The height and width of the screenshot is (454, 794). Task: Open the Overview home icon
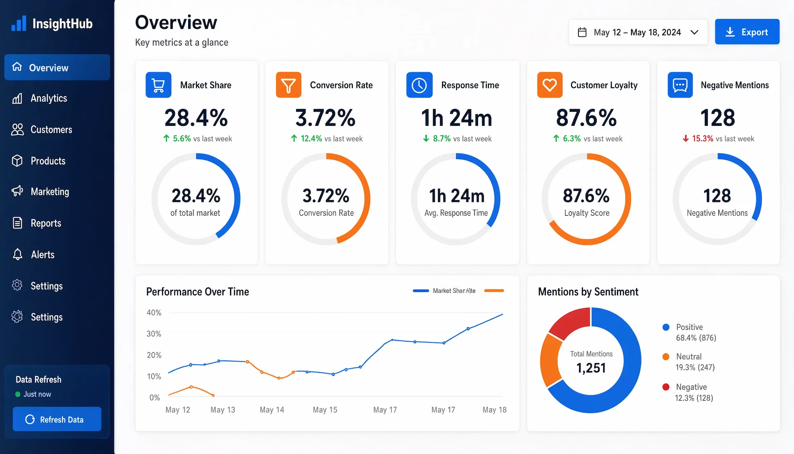tap(17, 67)
